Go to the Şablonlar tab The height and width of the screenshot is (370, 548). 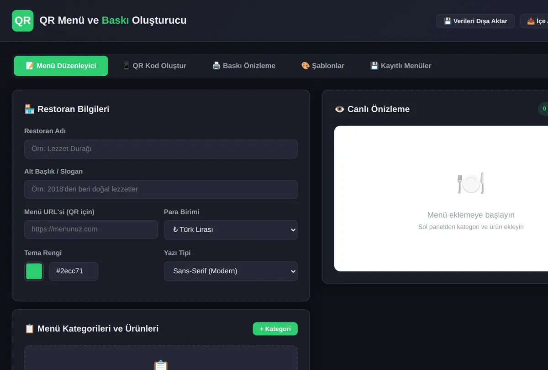click(x=323, y=66)
